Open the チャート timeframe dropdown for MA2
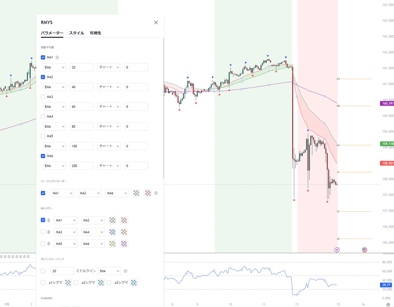The image size is (394, 307). coord(109,87)
